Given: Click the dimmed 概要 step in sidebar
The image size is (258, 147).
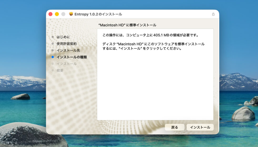Looking at the screenshot, I should (x=60, y=70).
